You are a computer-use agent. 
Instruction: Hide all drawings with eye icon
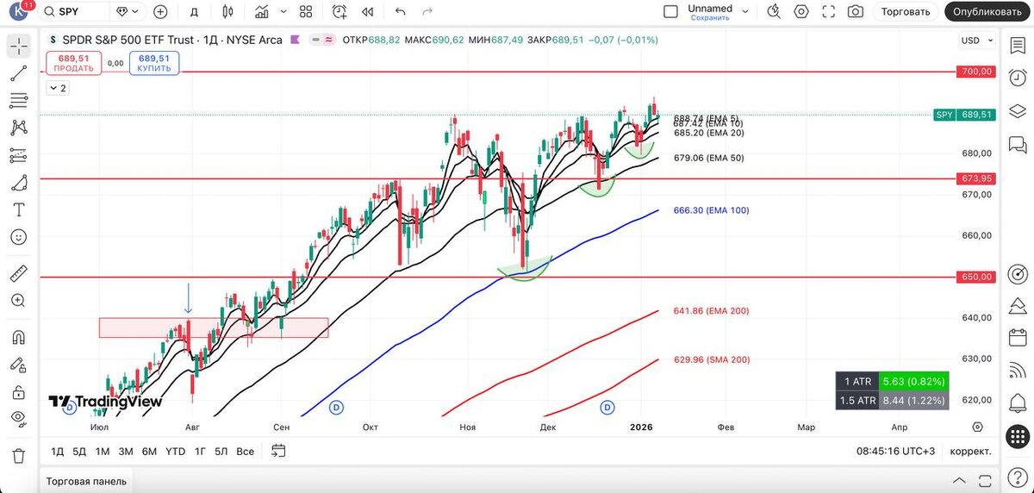(x=18, y=419)
